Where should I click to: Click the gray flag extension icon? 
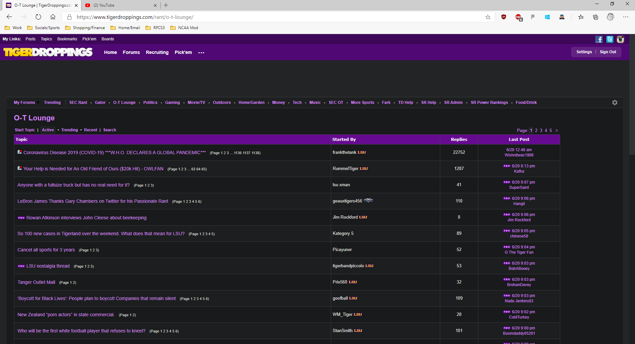pyautogui.click(x=533, y=17)
